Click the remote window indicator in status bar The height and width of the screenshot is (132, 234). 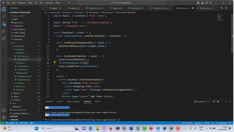3,123
